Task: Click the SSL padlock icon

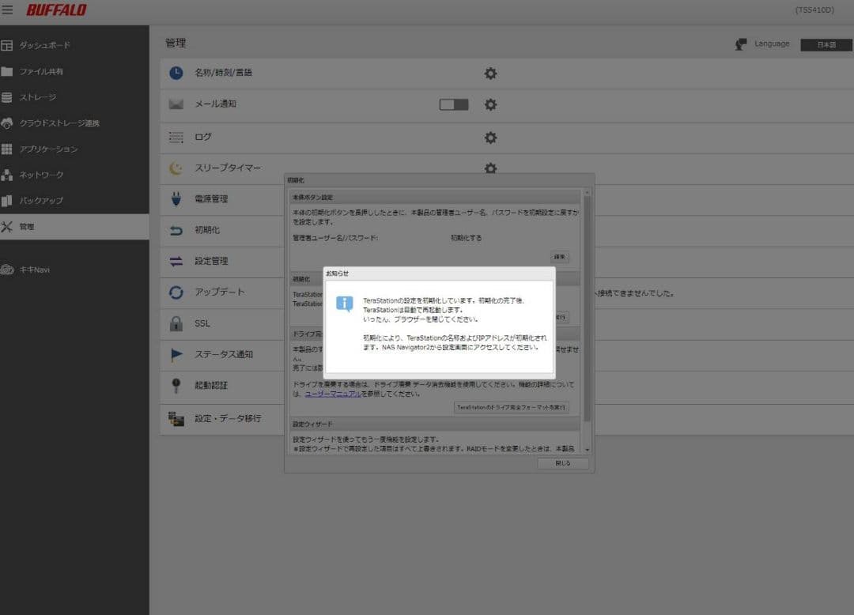Action: (176, 323)
